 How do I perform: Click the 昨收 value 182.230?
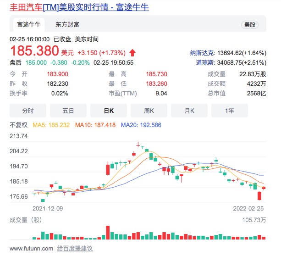tap(57, 84)
